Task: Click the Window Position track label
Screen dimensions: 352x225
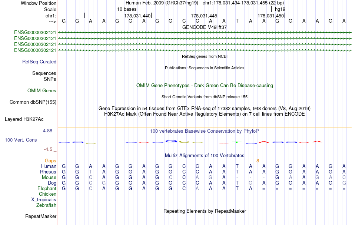Action: (39, 3)
